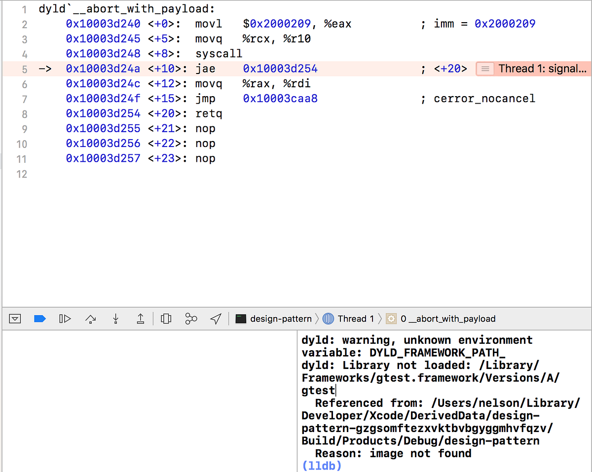The width and height of the screenshot is (592, 472).
Task: Click the continue program execution icon
Action: [65, 319]
